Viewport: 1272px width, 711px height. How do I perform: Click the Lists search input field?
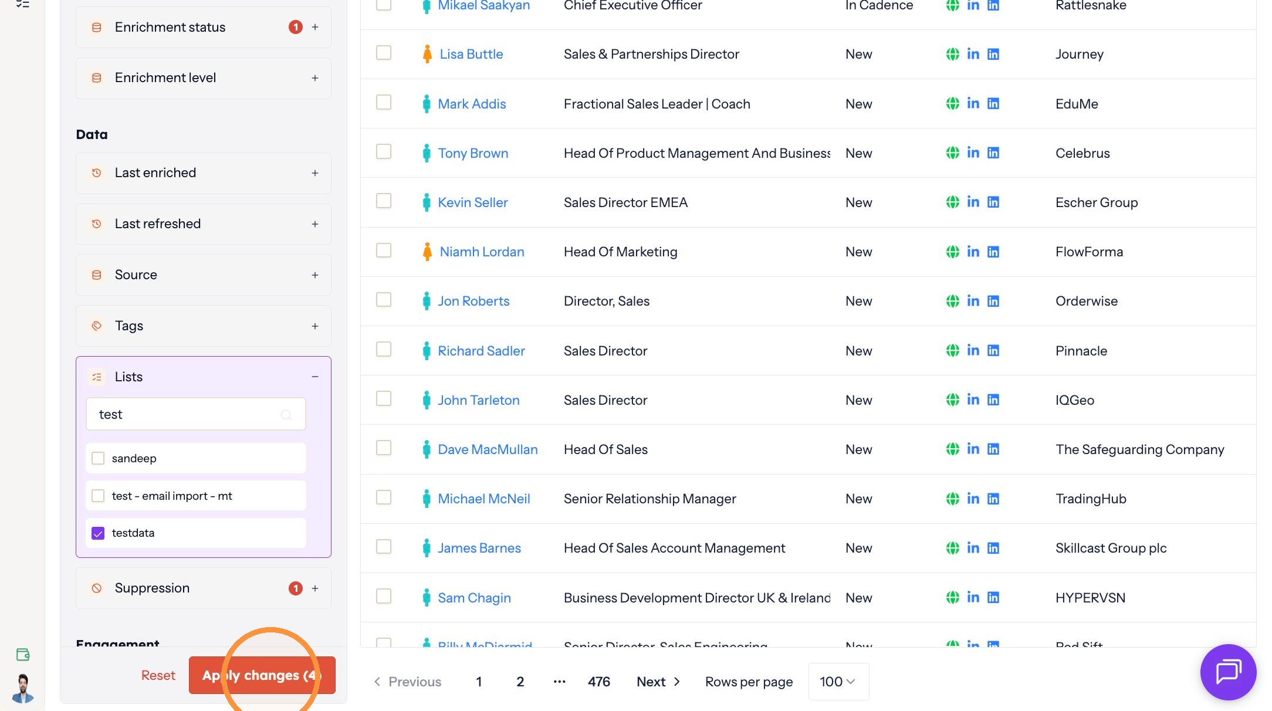point(196,415)
